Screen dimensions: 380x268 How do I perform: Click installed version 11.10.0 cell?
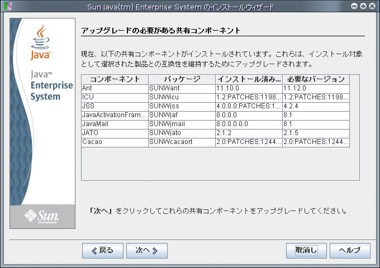(249, 88)
